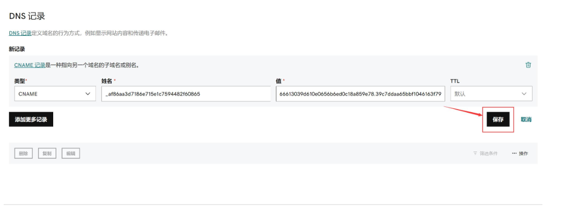Click the 筛选条件 filter text
The height and width of the screenshot is (216, 569).
click(x=489, y=154)
